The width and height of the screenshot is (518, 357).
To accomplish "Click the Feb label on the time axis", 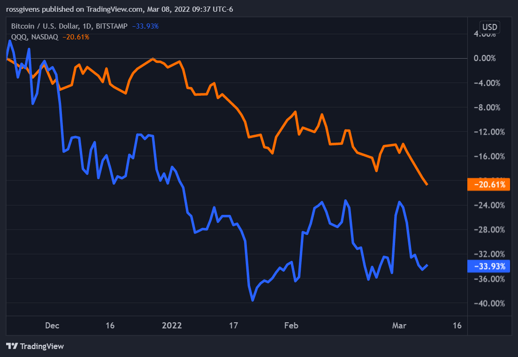I will pyautogui.click(x=291, y=326).
